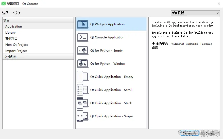Select the Qt for Python Empty icon
223x139 pixels.
pyautogui.click(x=83, y=51)
